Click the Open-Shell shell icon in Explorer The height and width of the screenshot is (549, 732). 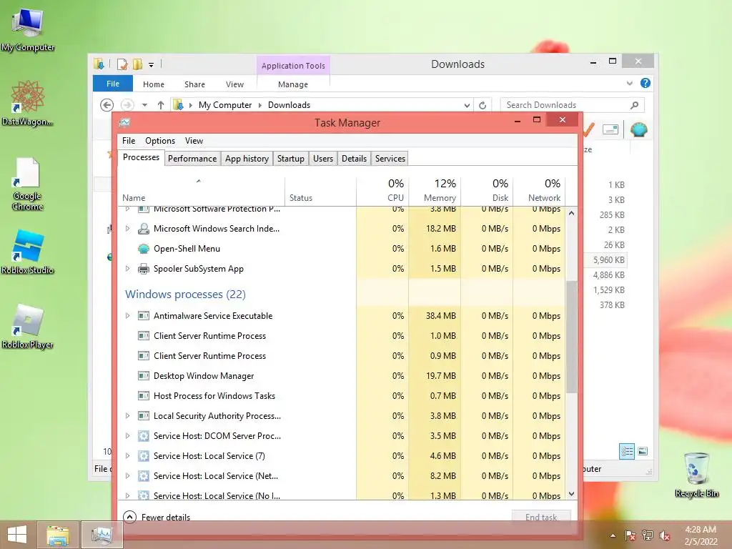(638, 129)
